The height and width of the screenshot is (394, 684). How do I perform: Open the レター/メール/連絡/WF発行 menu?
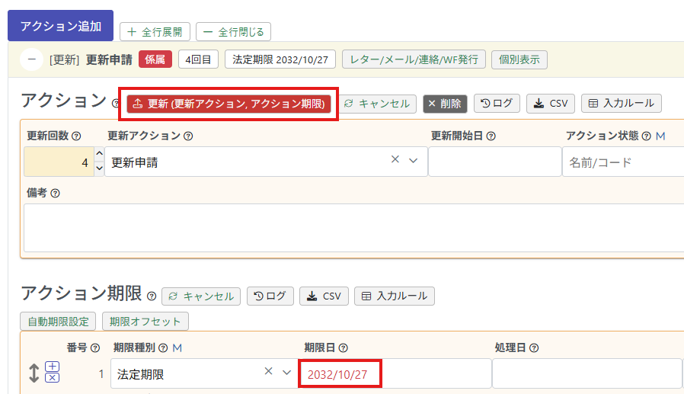[x=414, y=59]
